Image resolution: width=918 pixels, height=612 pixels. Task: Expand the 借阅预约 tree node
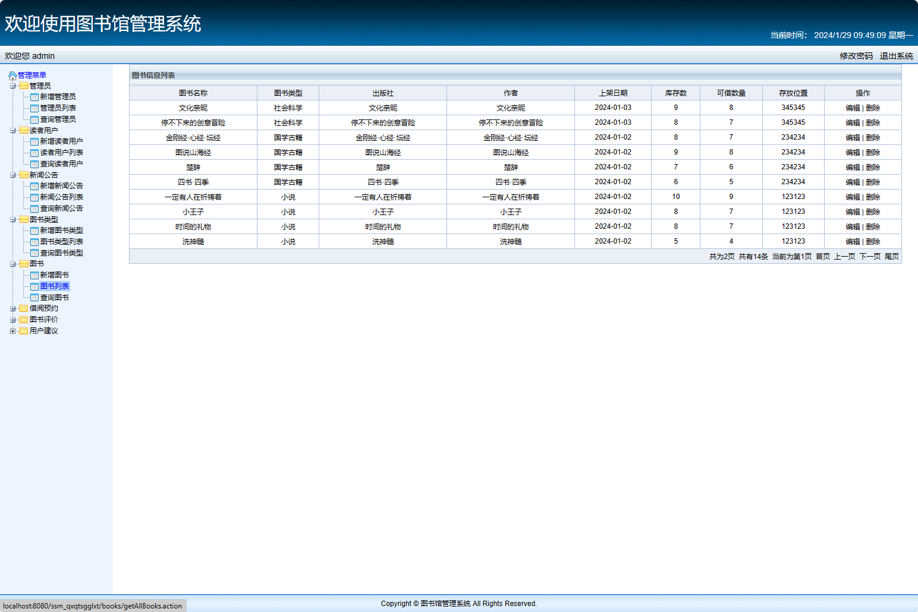(12, 308)
